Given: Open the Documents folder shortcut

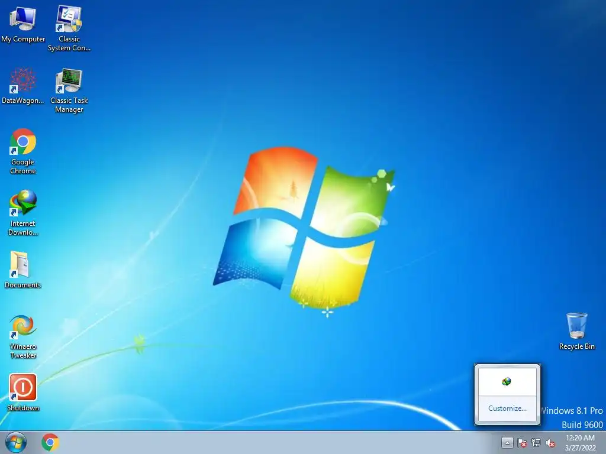Looking at the screenshot, I should pos(23,270).
